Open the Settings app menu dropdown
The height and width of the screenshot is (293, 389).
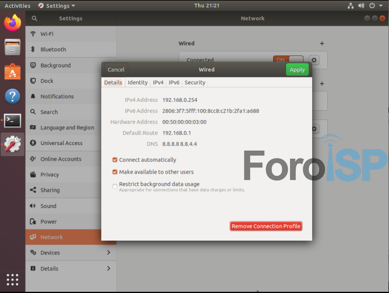click(x=56, y=5)
